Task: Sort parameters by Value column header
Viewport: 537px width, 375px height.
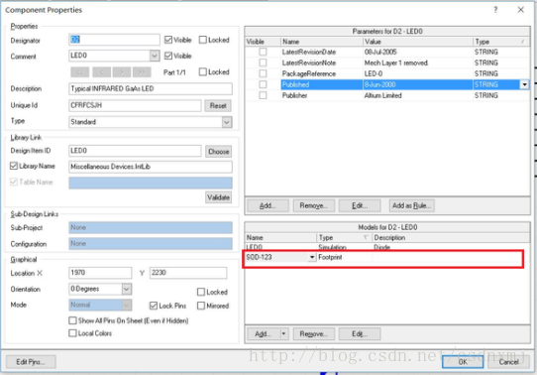Action: point(417,42)
